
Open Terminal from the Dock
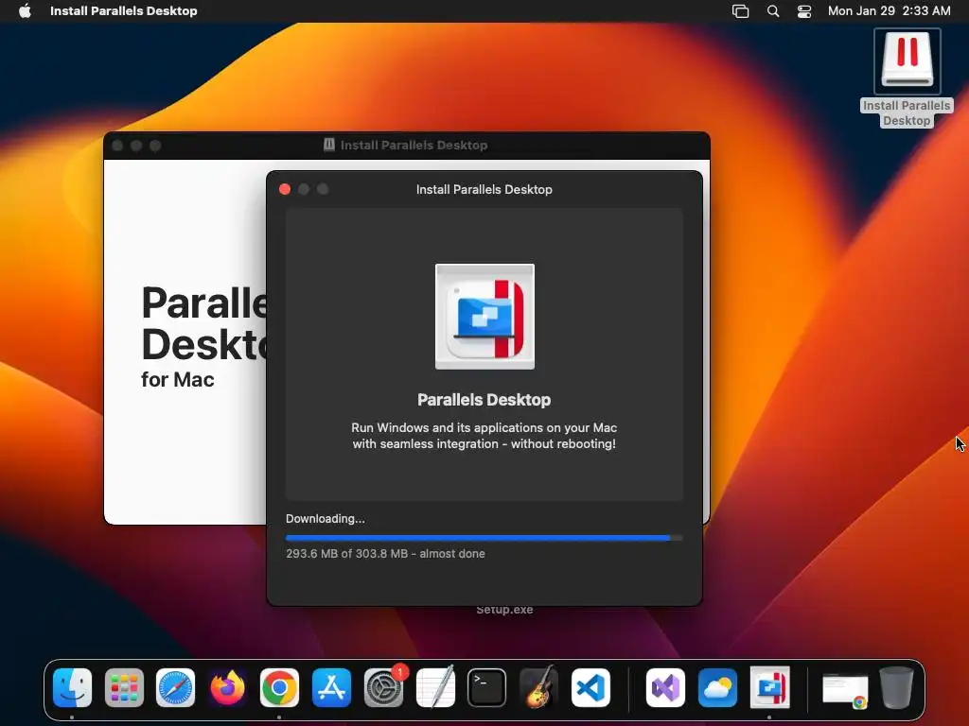[487, 687]
